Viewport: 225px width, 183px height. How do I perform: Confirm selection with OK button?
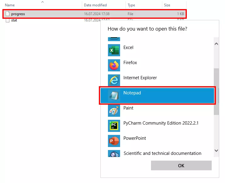click(x=181, y=165)
